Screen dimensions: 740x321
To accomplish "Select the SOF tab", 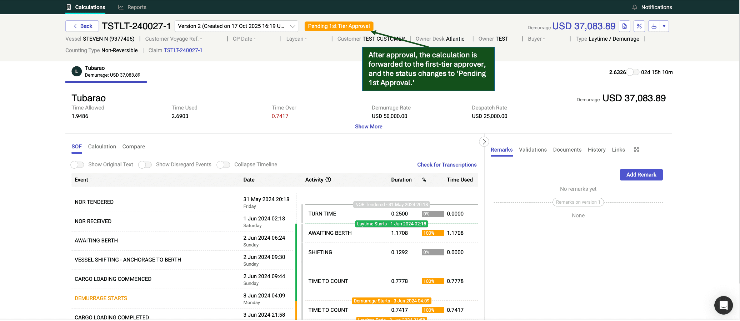I will (x=76, y=147).
